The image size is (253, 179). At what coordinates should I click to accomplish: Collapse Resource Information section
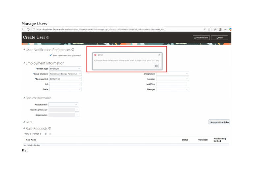pos(24,98)
